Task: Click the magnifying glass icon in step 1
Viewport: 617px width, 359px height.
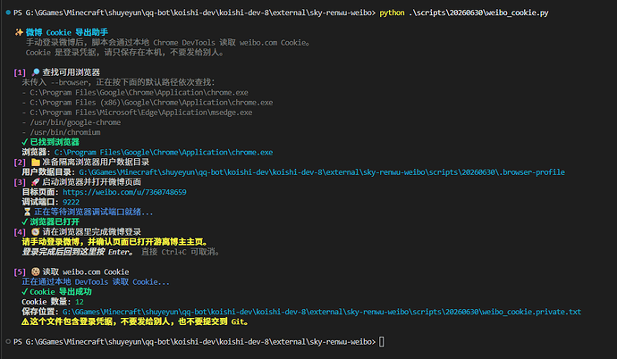Action: [x=36, y=72]
